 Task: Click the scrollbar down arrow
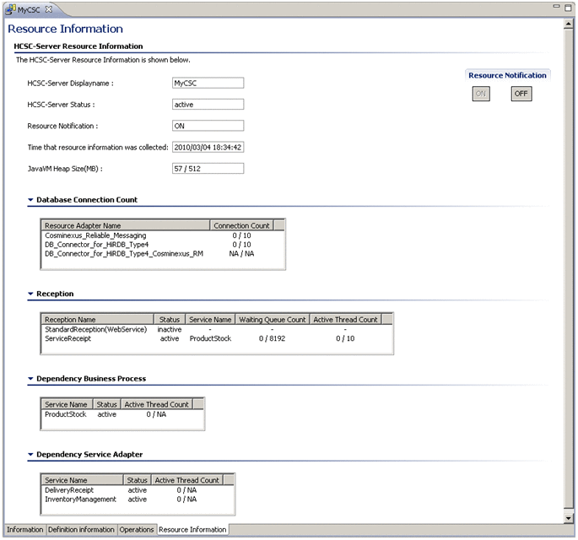pyautogui.click(x=569, y=516)
